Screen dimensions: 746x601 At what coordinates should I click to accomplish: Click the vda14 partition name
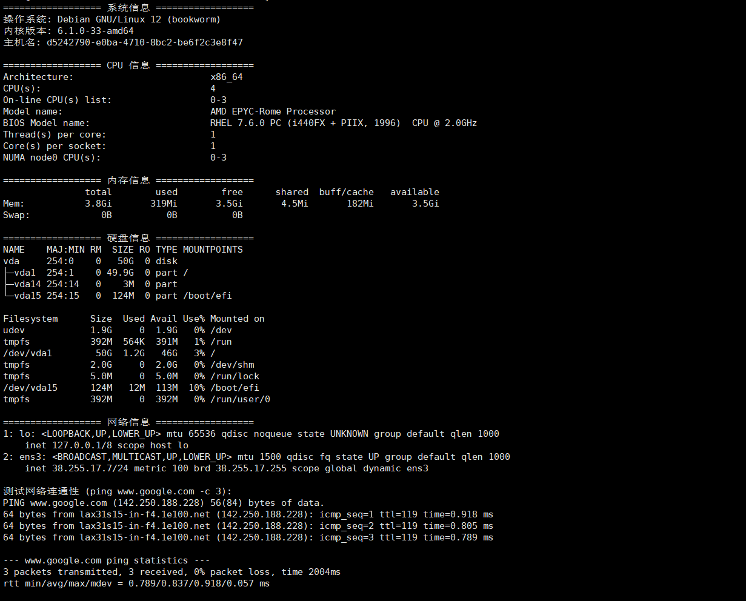click(x=27, y=284)
